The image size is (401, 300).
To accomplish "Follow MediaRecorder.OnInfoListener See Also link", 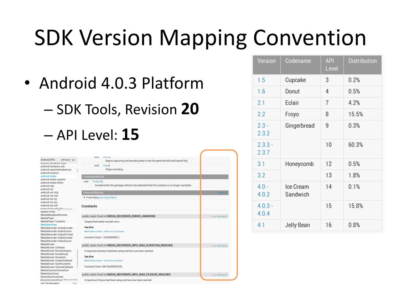I will (x=103, y=261).
